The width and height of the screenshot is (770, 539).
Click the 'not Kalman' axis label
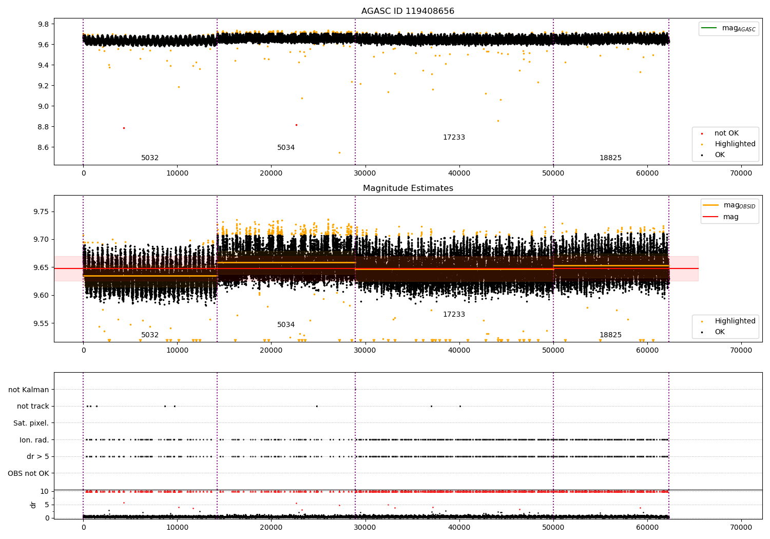point(29,390)
